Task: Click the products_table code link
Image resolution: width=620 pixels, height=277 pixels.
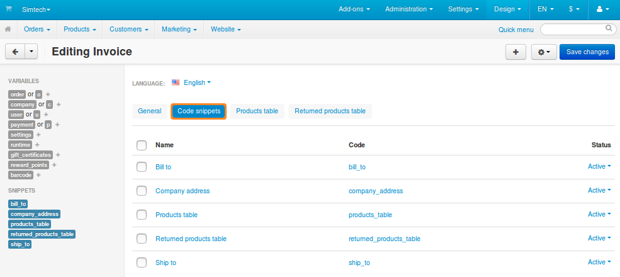Action: tap(370, 215)
